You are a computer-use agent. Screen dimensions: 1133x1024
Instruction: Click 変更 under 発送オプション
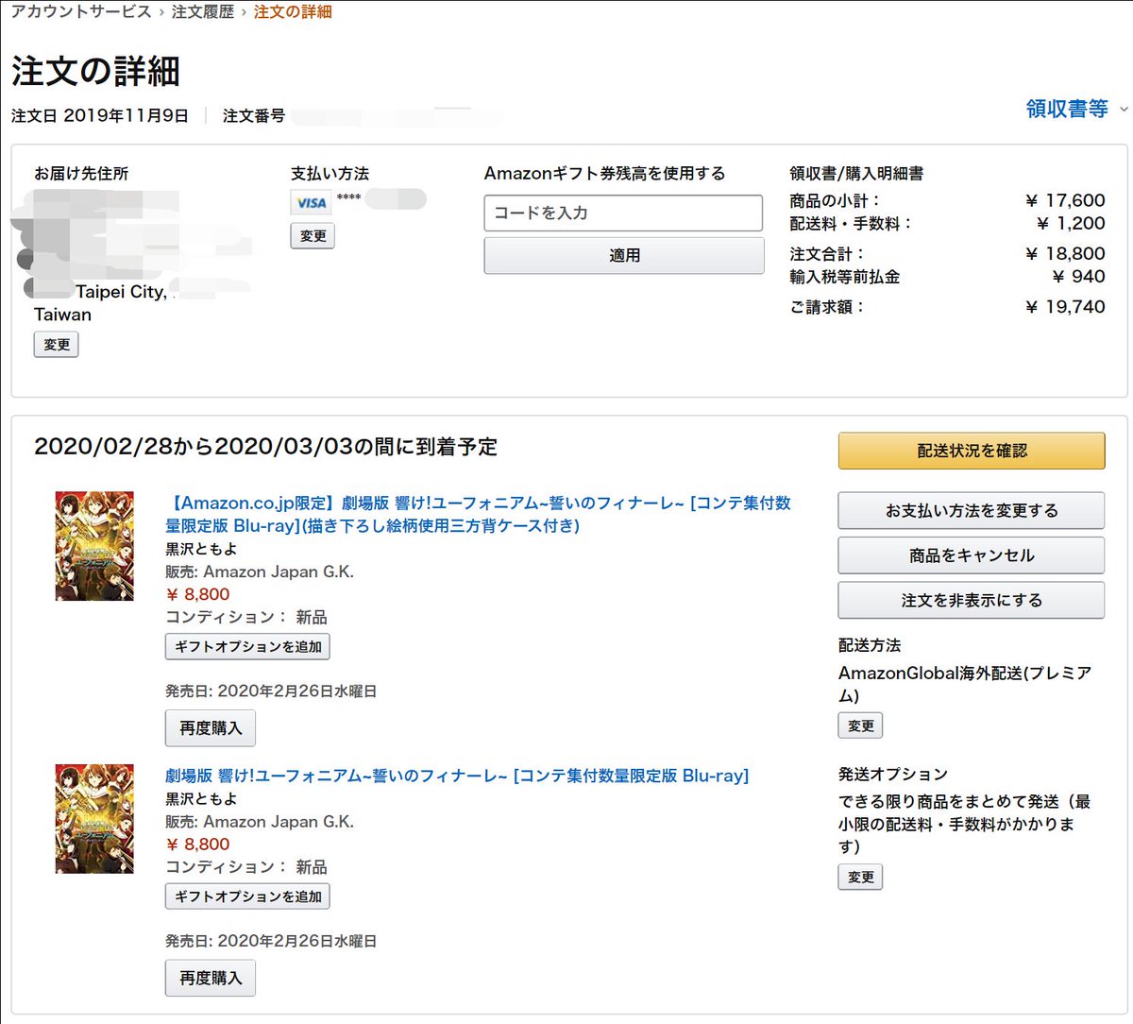[861, 877]
